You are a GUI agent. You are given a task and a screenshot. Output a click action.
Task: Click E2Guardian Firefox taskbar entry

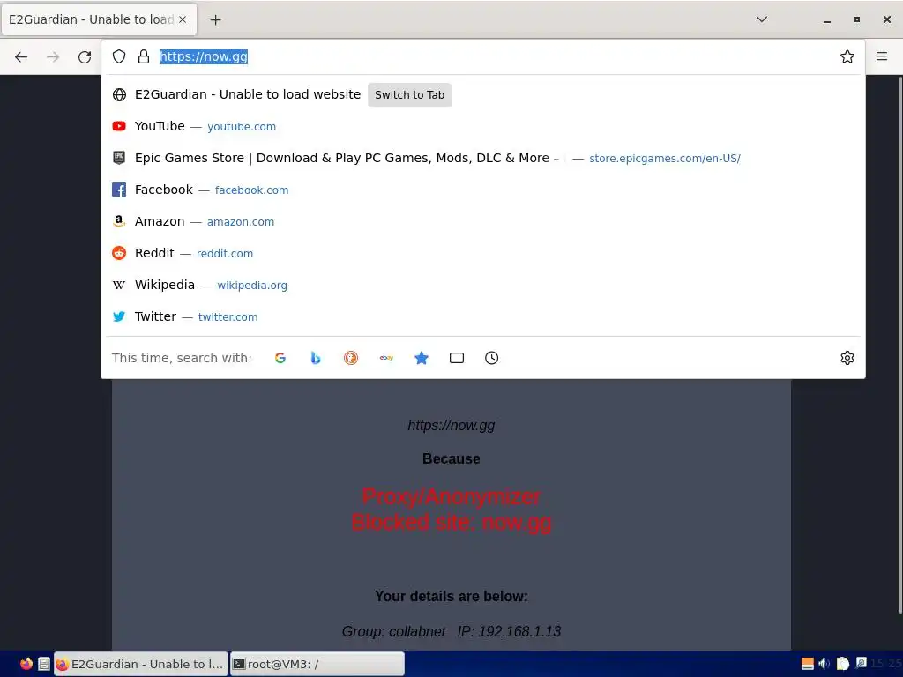pyautogui.click(x=141, y=664)
